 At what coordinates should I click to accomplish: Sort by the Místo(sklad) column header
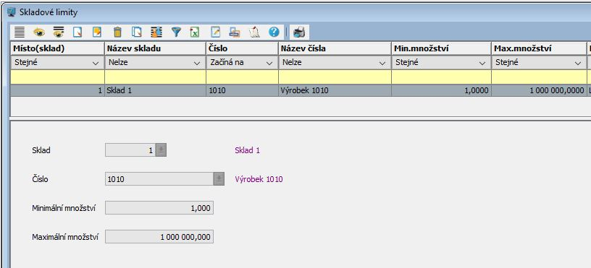(x=57, y=48)
